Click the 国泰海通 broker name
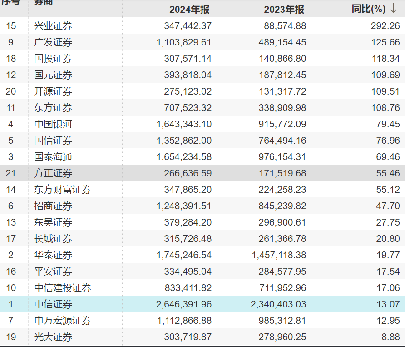 point(53,157)
